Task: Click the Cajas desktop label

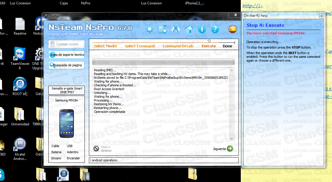Action: (64, 3)
